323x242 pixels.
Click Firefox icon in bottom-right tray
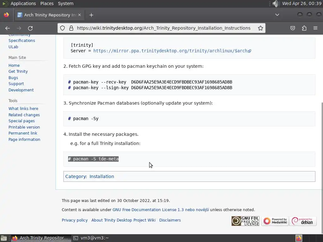[299, 238]
